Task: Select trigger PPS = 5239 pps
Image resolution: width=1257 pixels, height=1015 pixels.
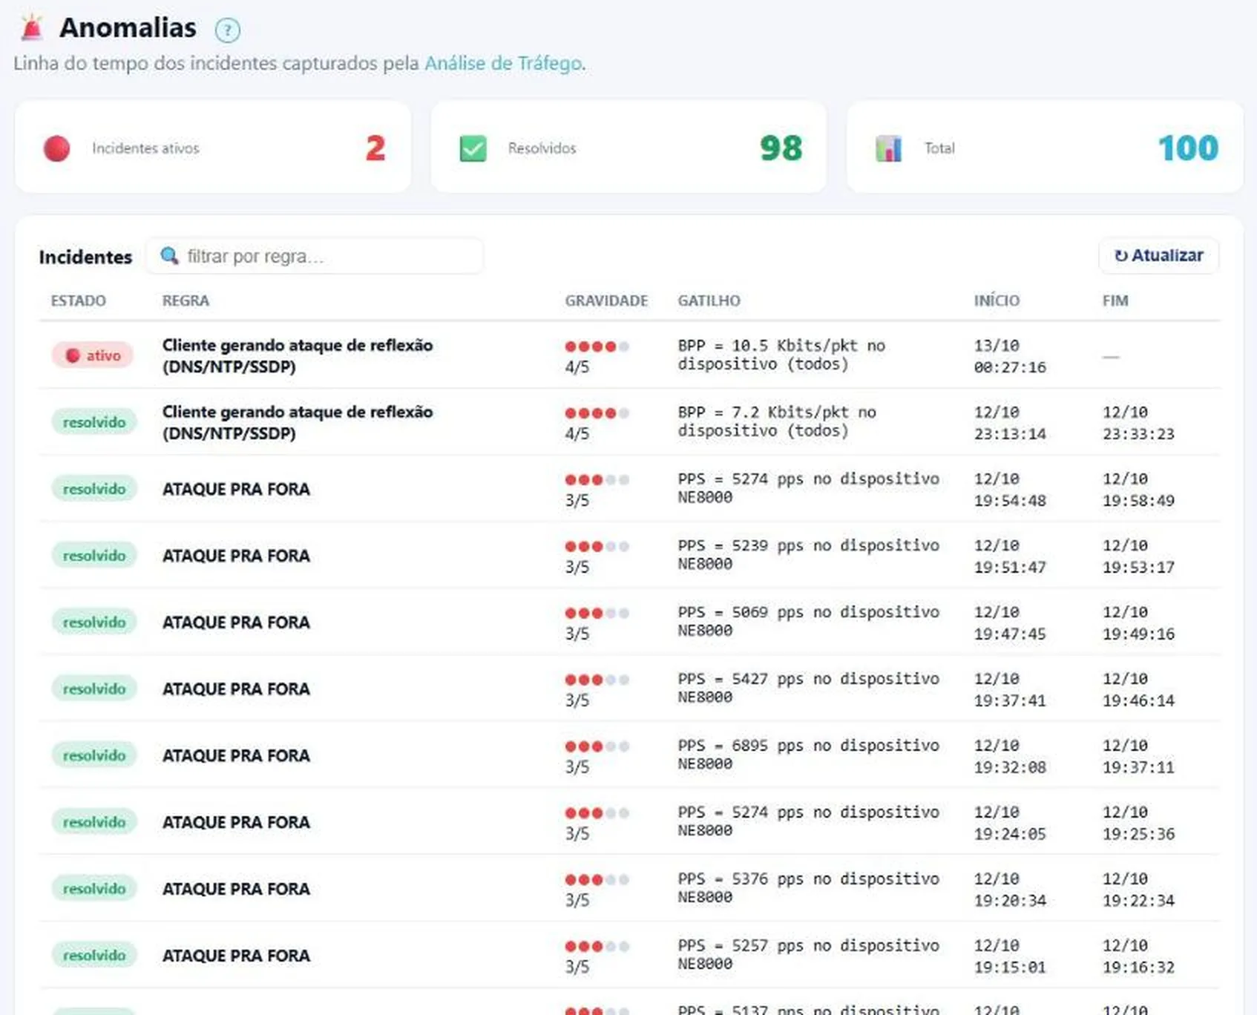Action: click(808, 554)
